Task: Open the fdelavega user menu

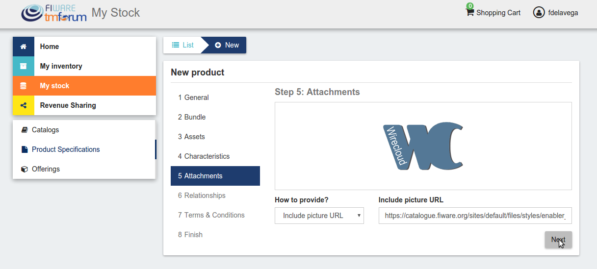Action: click(x=556, y=12)
